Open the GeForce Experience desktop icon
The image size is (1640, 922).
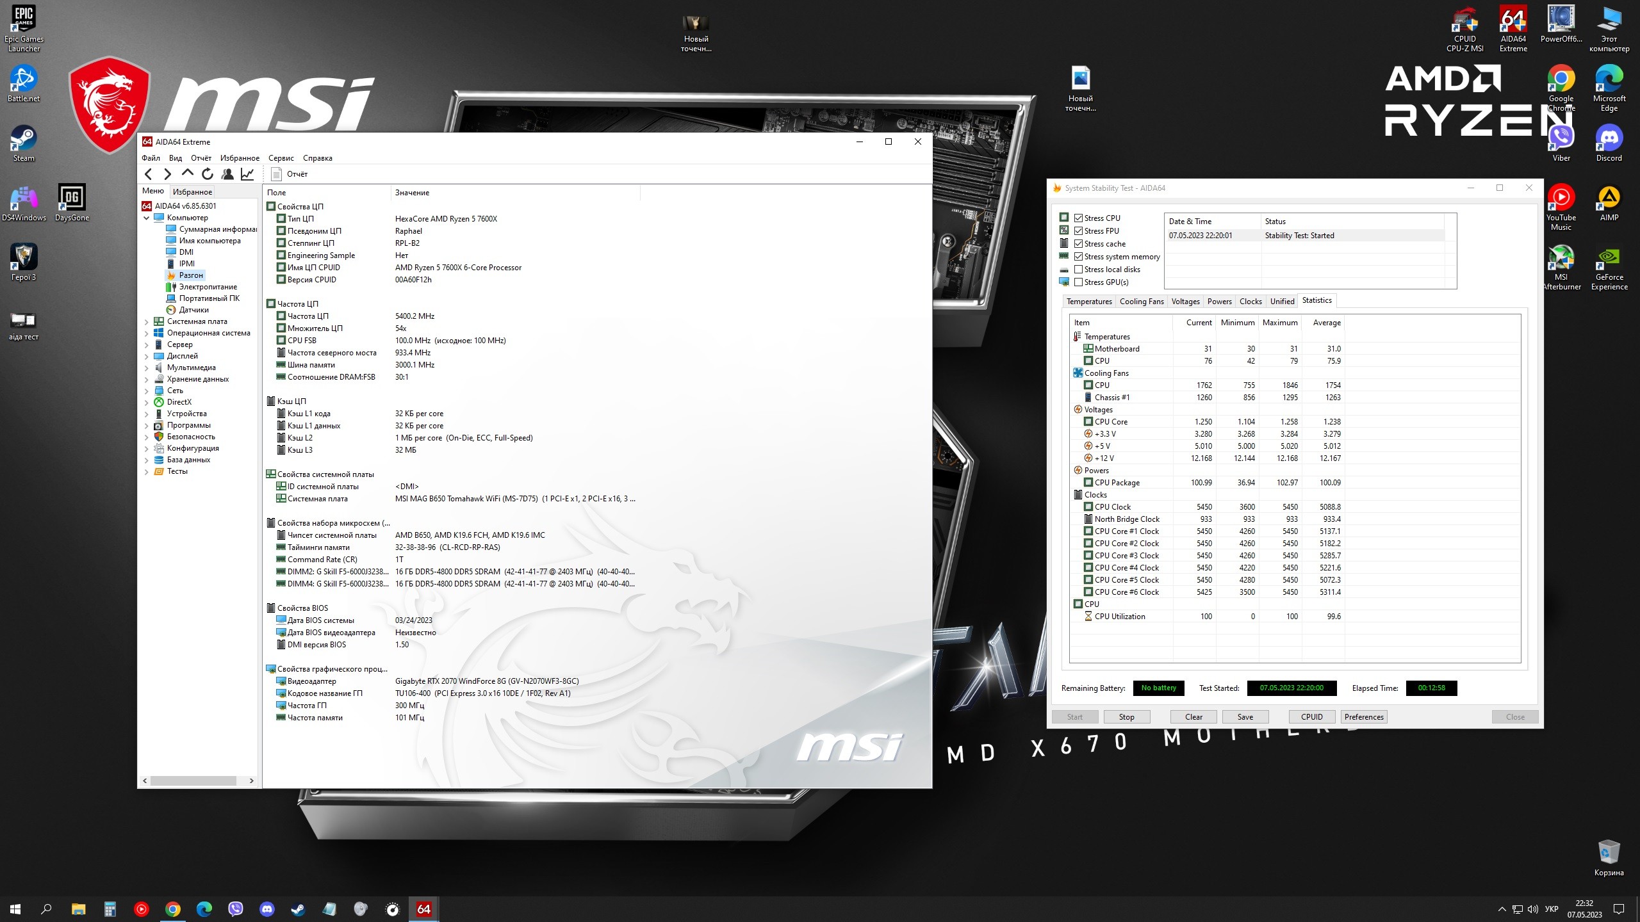(x=1609, y=267)
